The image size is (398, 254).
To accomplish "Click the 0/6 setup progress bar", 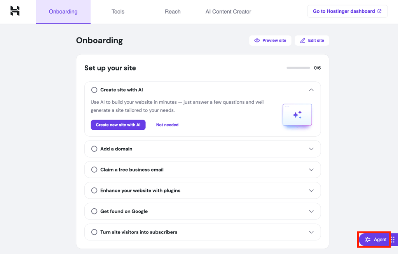I will tap(298, 68).
